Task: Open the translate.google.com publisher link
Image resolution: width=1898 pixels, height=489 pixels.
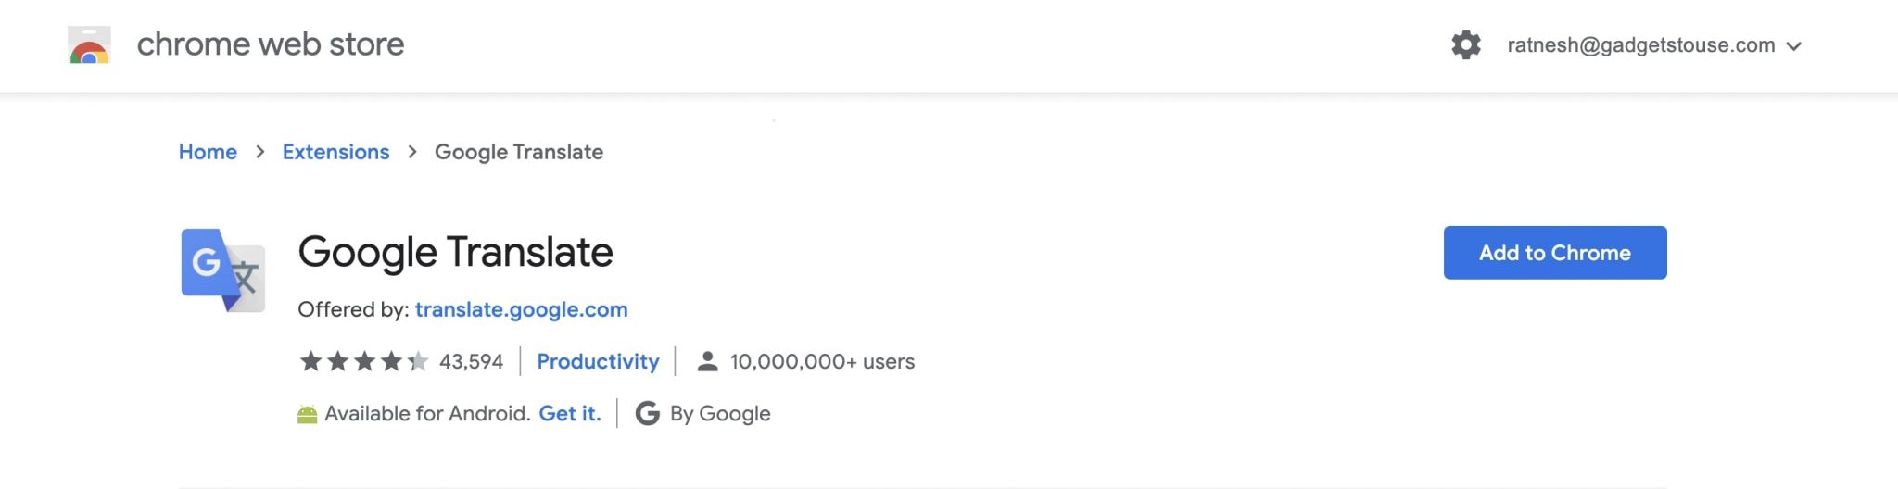Action: tap(521, 309)
